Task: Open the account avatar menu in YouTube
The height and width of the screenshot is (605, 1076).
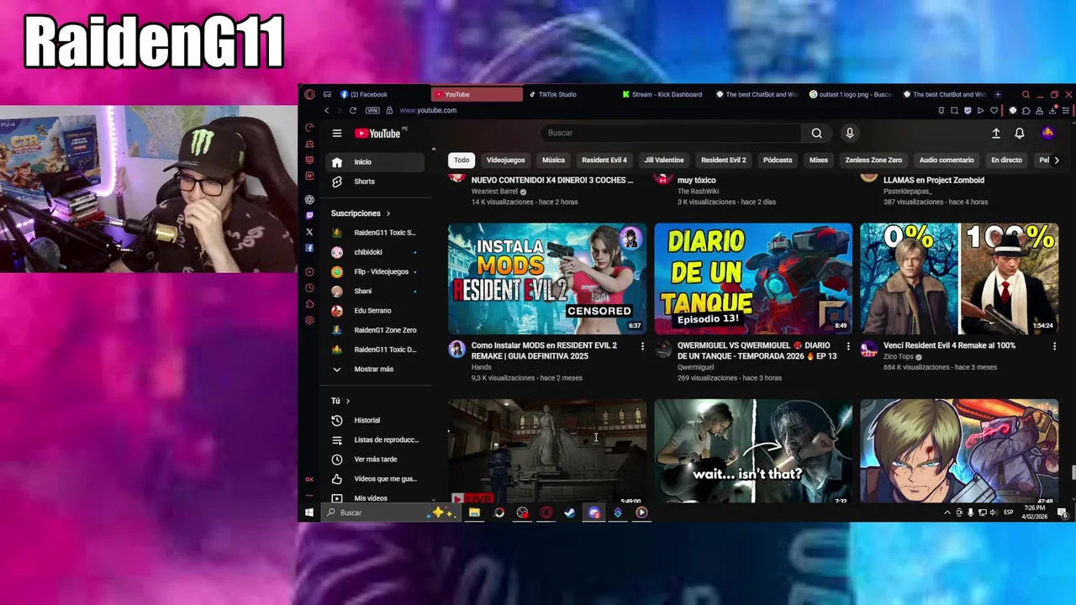Action: pyautogui.click(x=1047, y=133)
